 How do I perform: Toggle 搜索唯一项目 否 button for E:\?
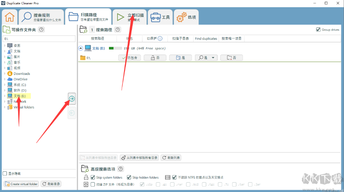click(232, 58)
